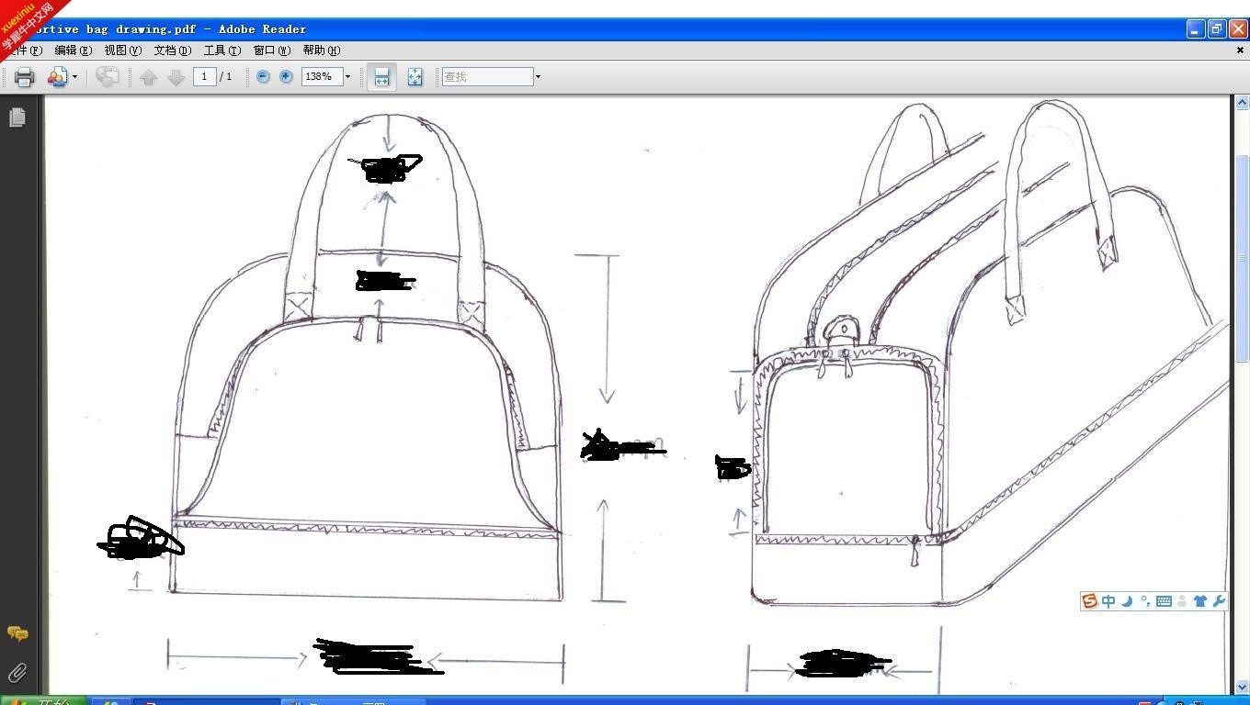Click the zoom in plus button

pyautogui.click(x=286, y=77)
